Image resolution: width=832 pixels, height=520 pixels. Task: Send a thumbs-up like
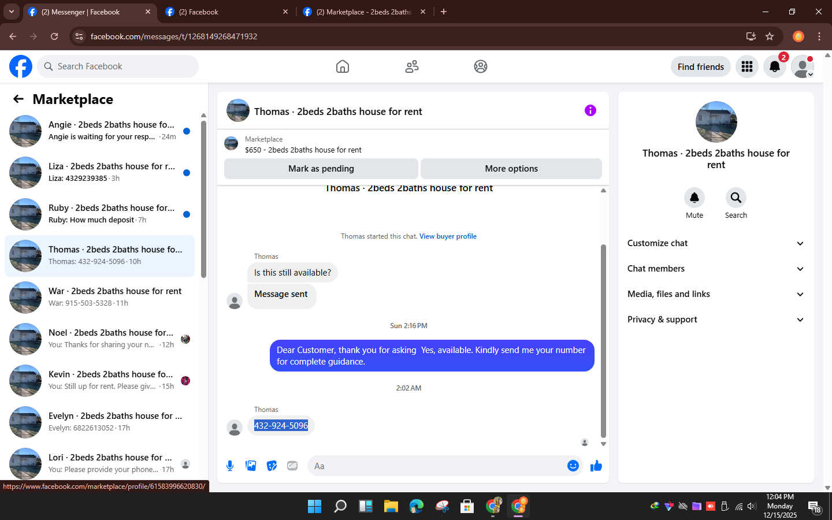tap(596, 466)
